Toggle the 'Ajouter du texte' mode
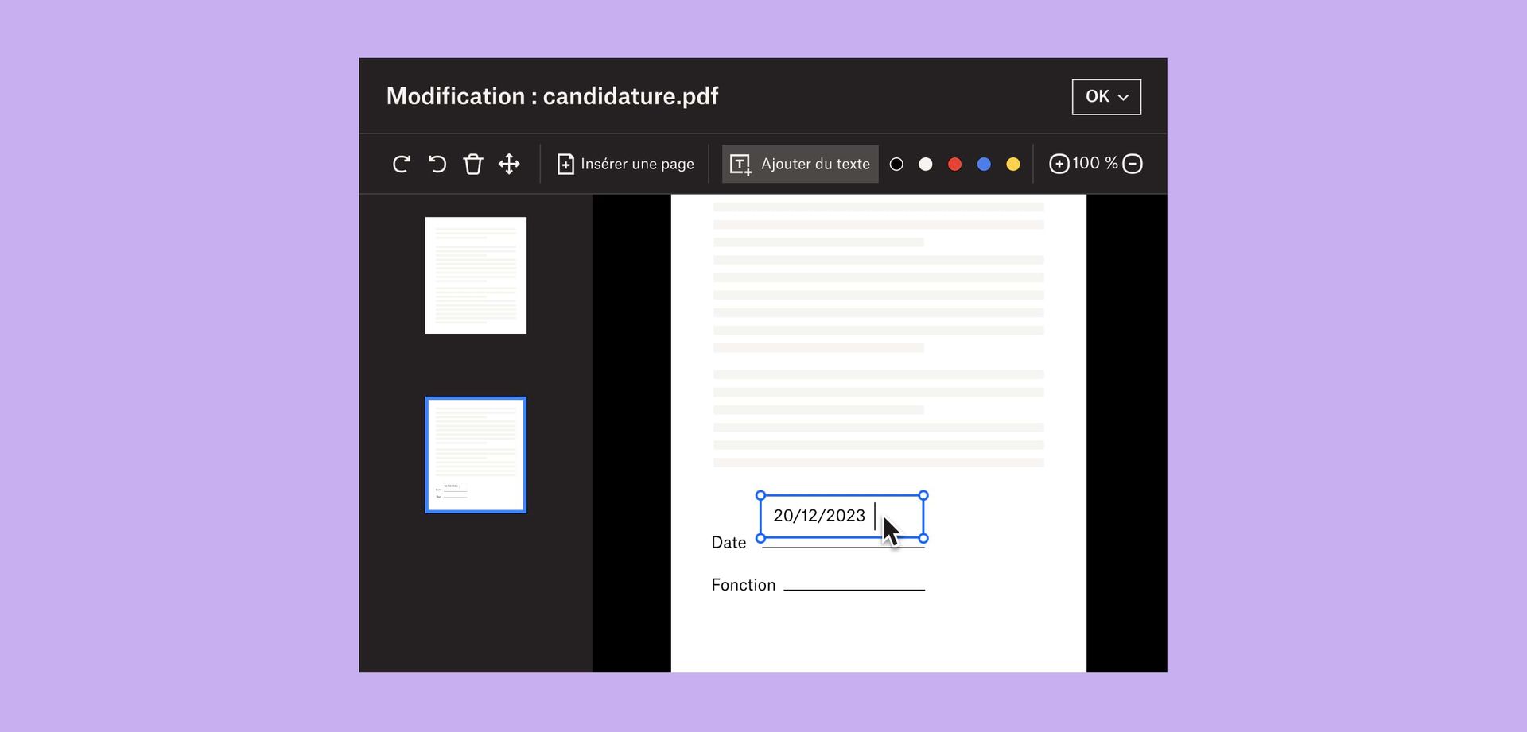1527x732 pixels. click(x=799, y=164)
